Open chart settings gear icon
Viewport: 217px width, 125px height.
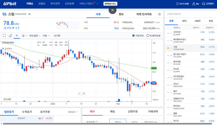pyautogui.click(x=159, y=14)
